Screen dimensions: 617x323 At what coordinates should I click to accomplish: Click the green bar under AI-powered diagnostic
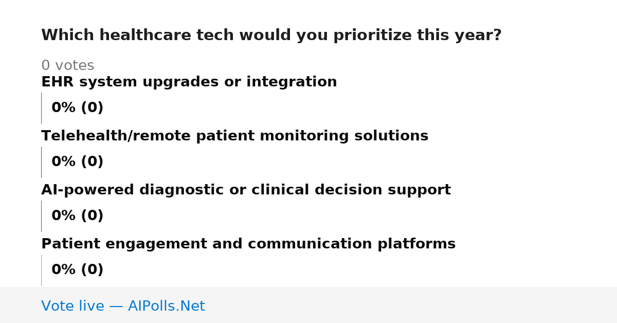point(41,216)
